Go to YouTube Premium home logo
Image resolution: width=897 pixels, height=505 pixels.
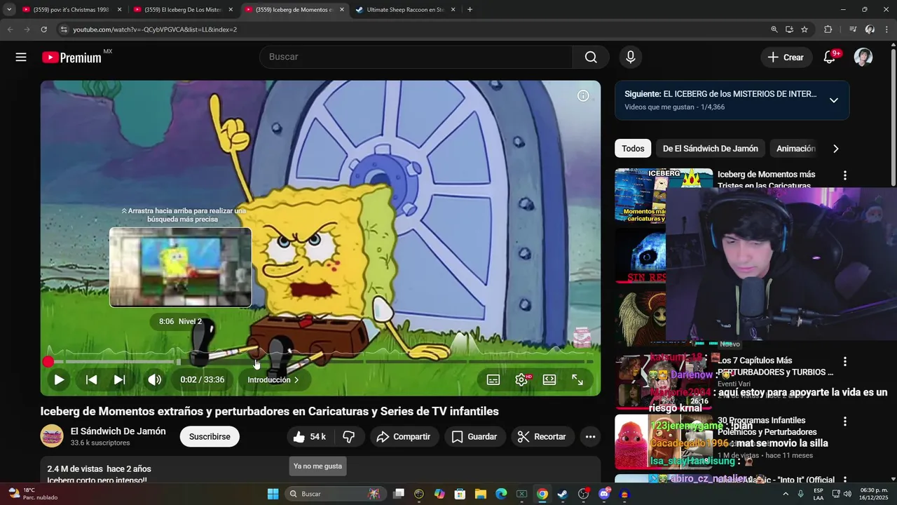tap(72, 58)
